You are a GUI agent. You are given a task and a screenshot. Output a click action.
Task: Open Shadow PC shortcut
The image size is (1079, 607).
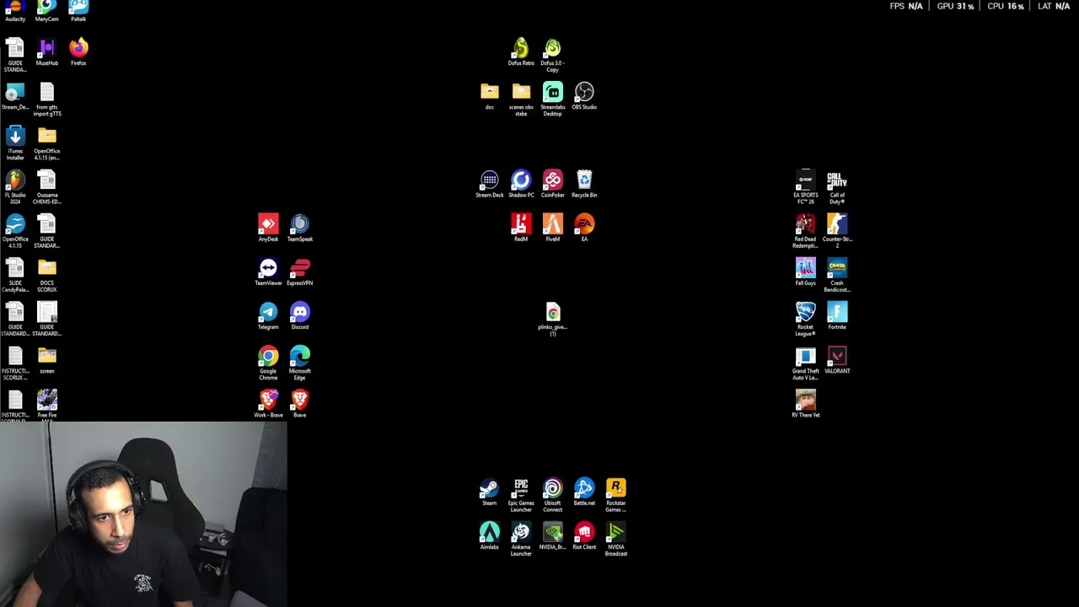[x=521, y=184]
